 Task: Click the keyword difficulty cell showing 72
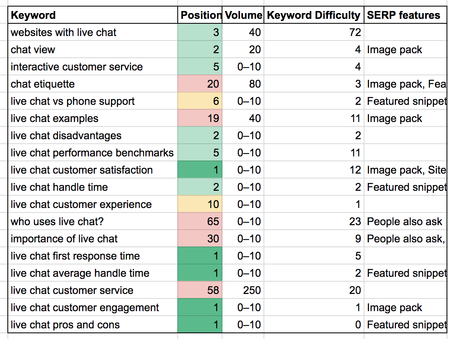[x=314, y=32]
